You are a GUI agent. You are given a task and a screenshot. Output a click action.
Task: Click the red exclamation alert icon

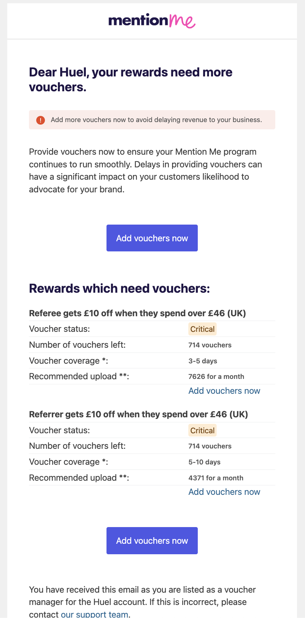[x=41, y=120]
